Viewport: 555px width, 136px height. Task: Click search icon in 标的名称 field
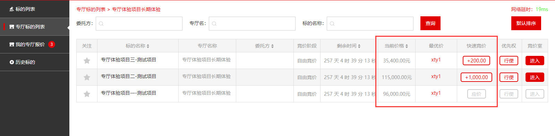pyautogui.click(x=332, y=24)
